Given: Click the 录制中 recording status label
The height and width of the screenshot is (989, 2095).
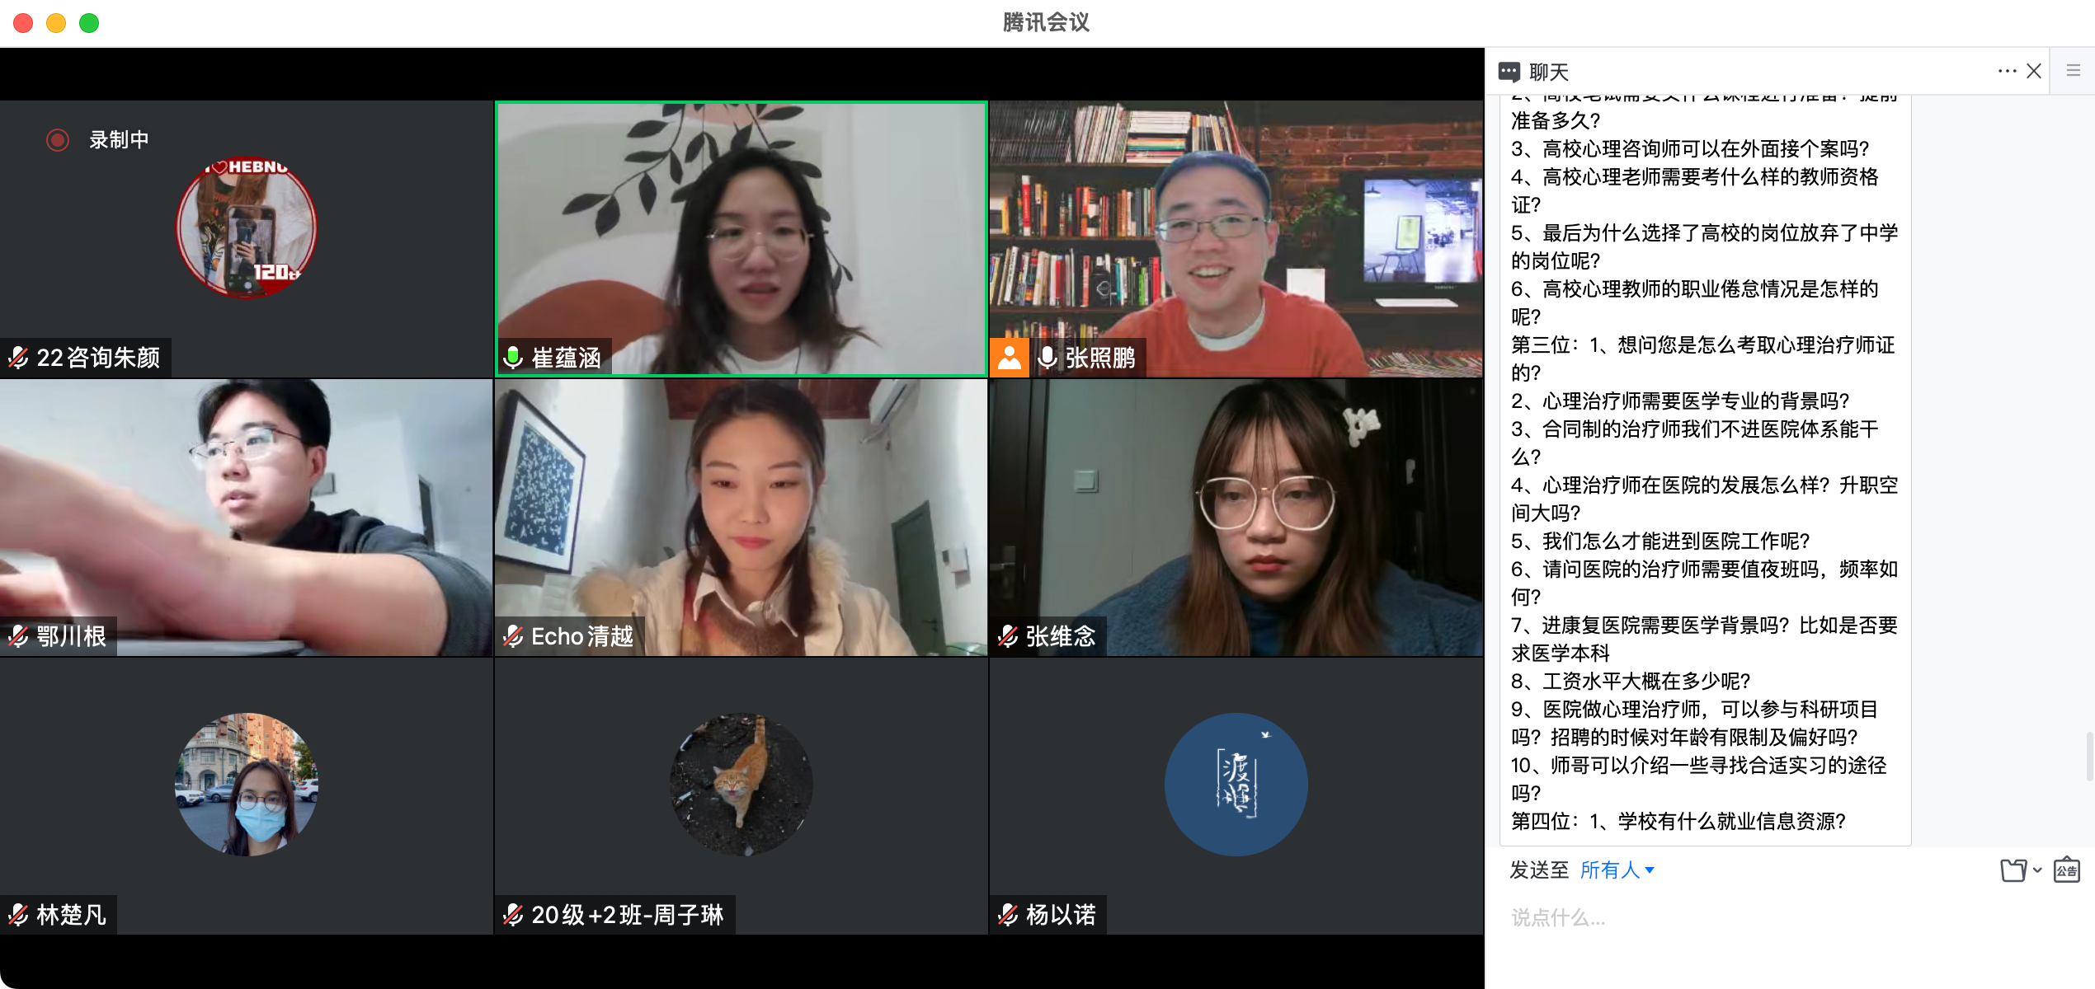Looking at the screenshot, I should 119,140.
